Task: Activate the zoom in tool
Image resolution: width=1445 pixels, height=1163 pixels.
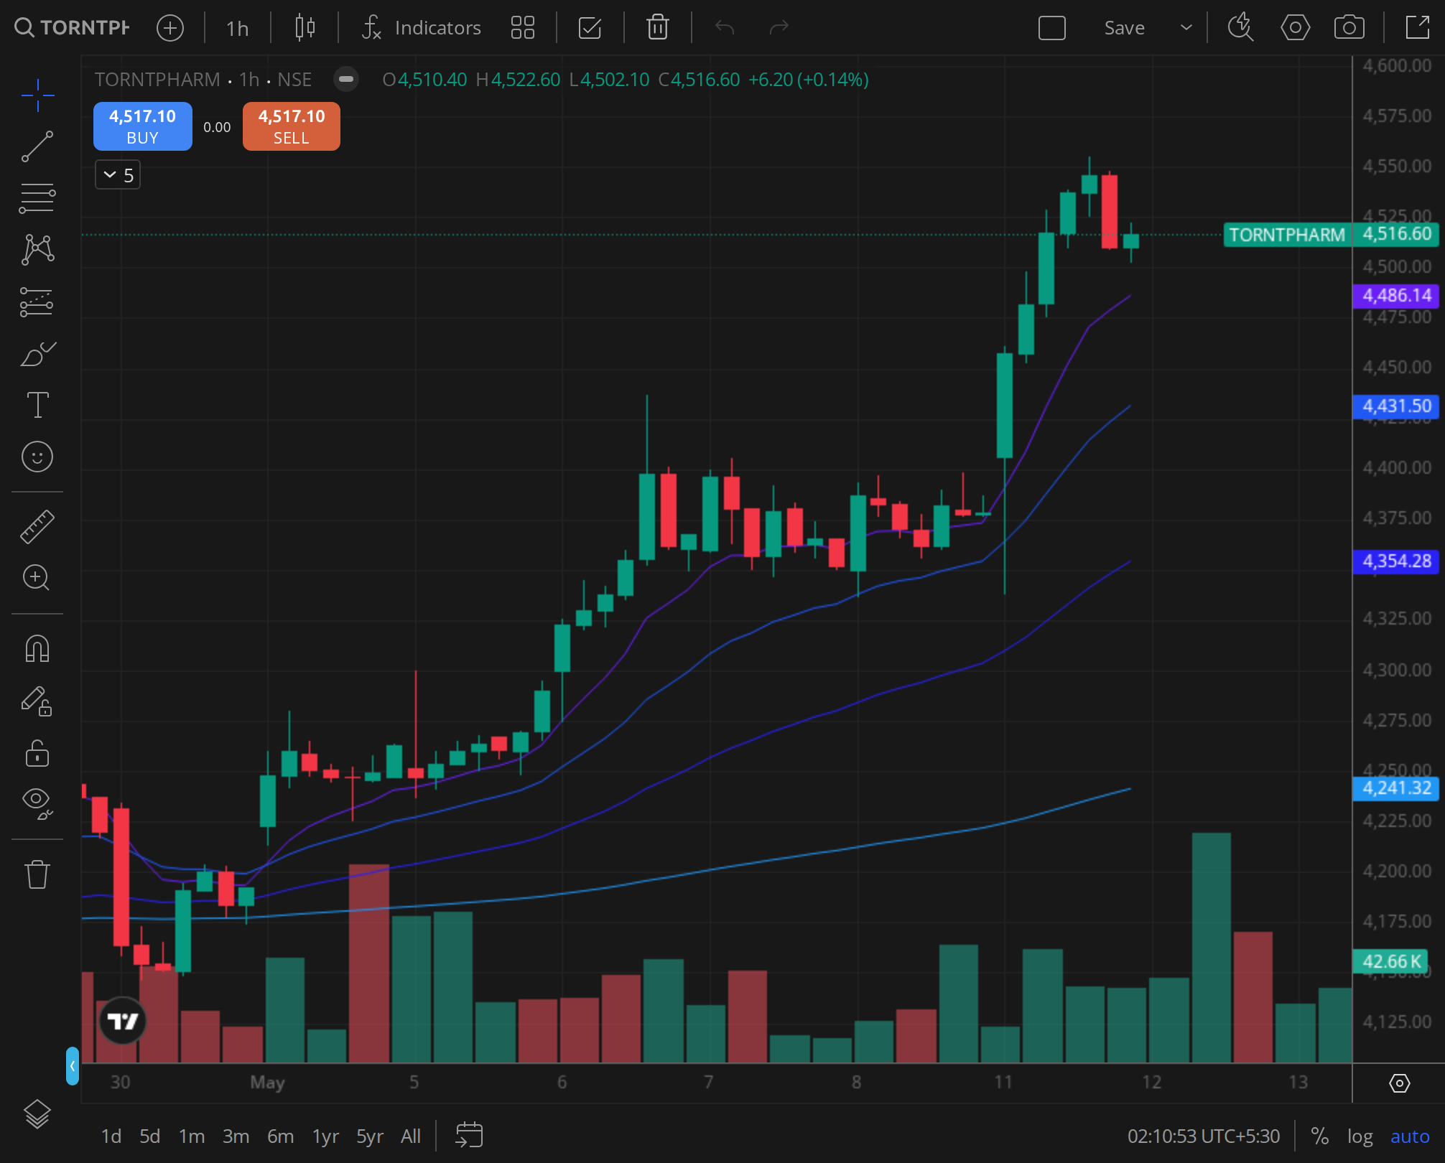Action: (37, 578)
